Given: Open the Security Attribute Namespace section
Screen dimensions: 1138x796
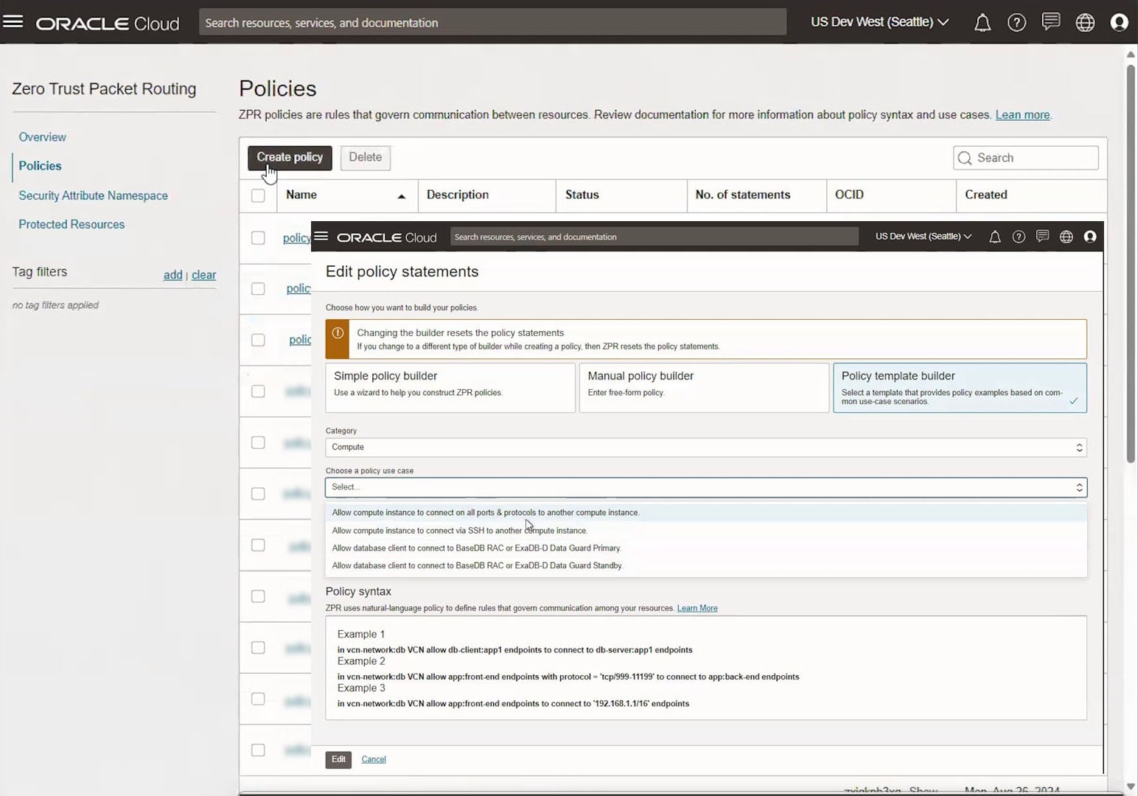Looking at the screenshot, I should (93, 195).
